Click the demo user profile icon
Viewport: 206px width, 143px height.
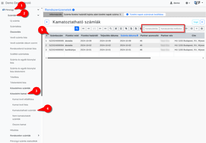pyautogui.click(x=171, y=3)
